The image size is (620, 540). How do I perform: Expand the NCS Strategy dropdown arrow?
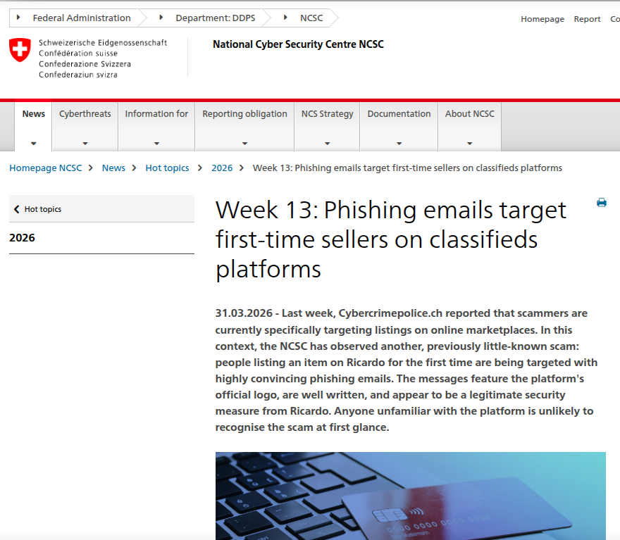coord(328,144)
